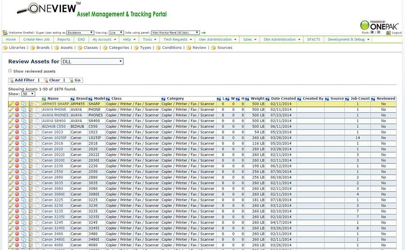Image resolution: width=405 pixels, height=250 pixels.
Task: Expand the Tech Requests menu
Action: click(x=178, y=39)
